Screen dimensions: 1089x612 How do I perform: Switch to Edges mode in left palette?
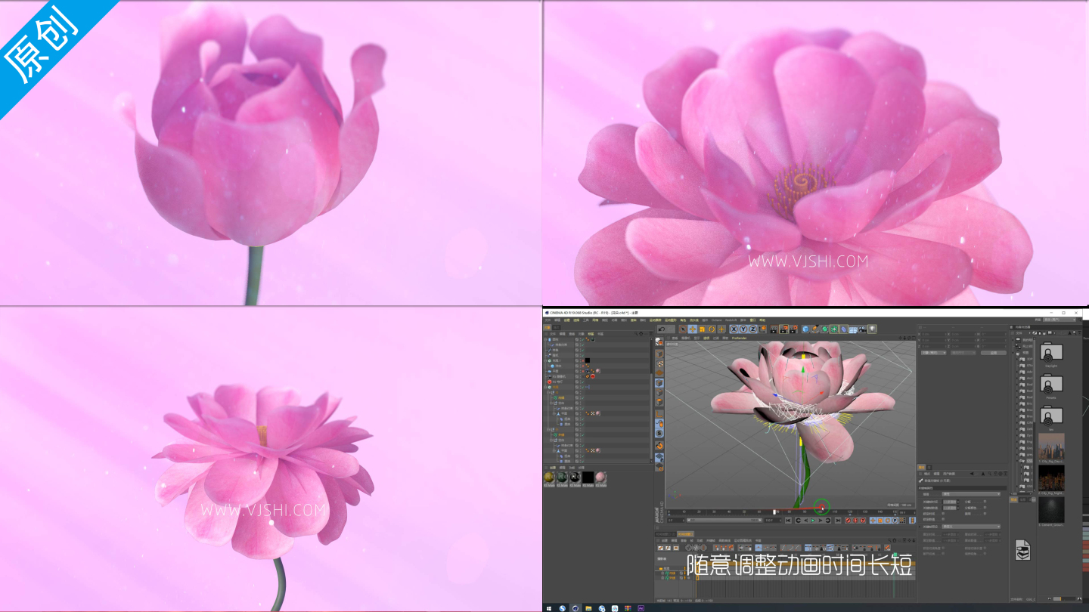pyautogui.click(x=659, y=393)
